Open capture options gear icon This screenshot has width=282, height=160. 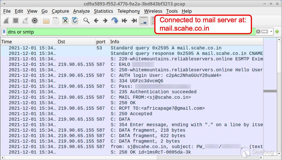click(x=35, y=21)
